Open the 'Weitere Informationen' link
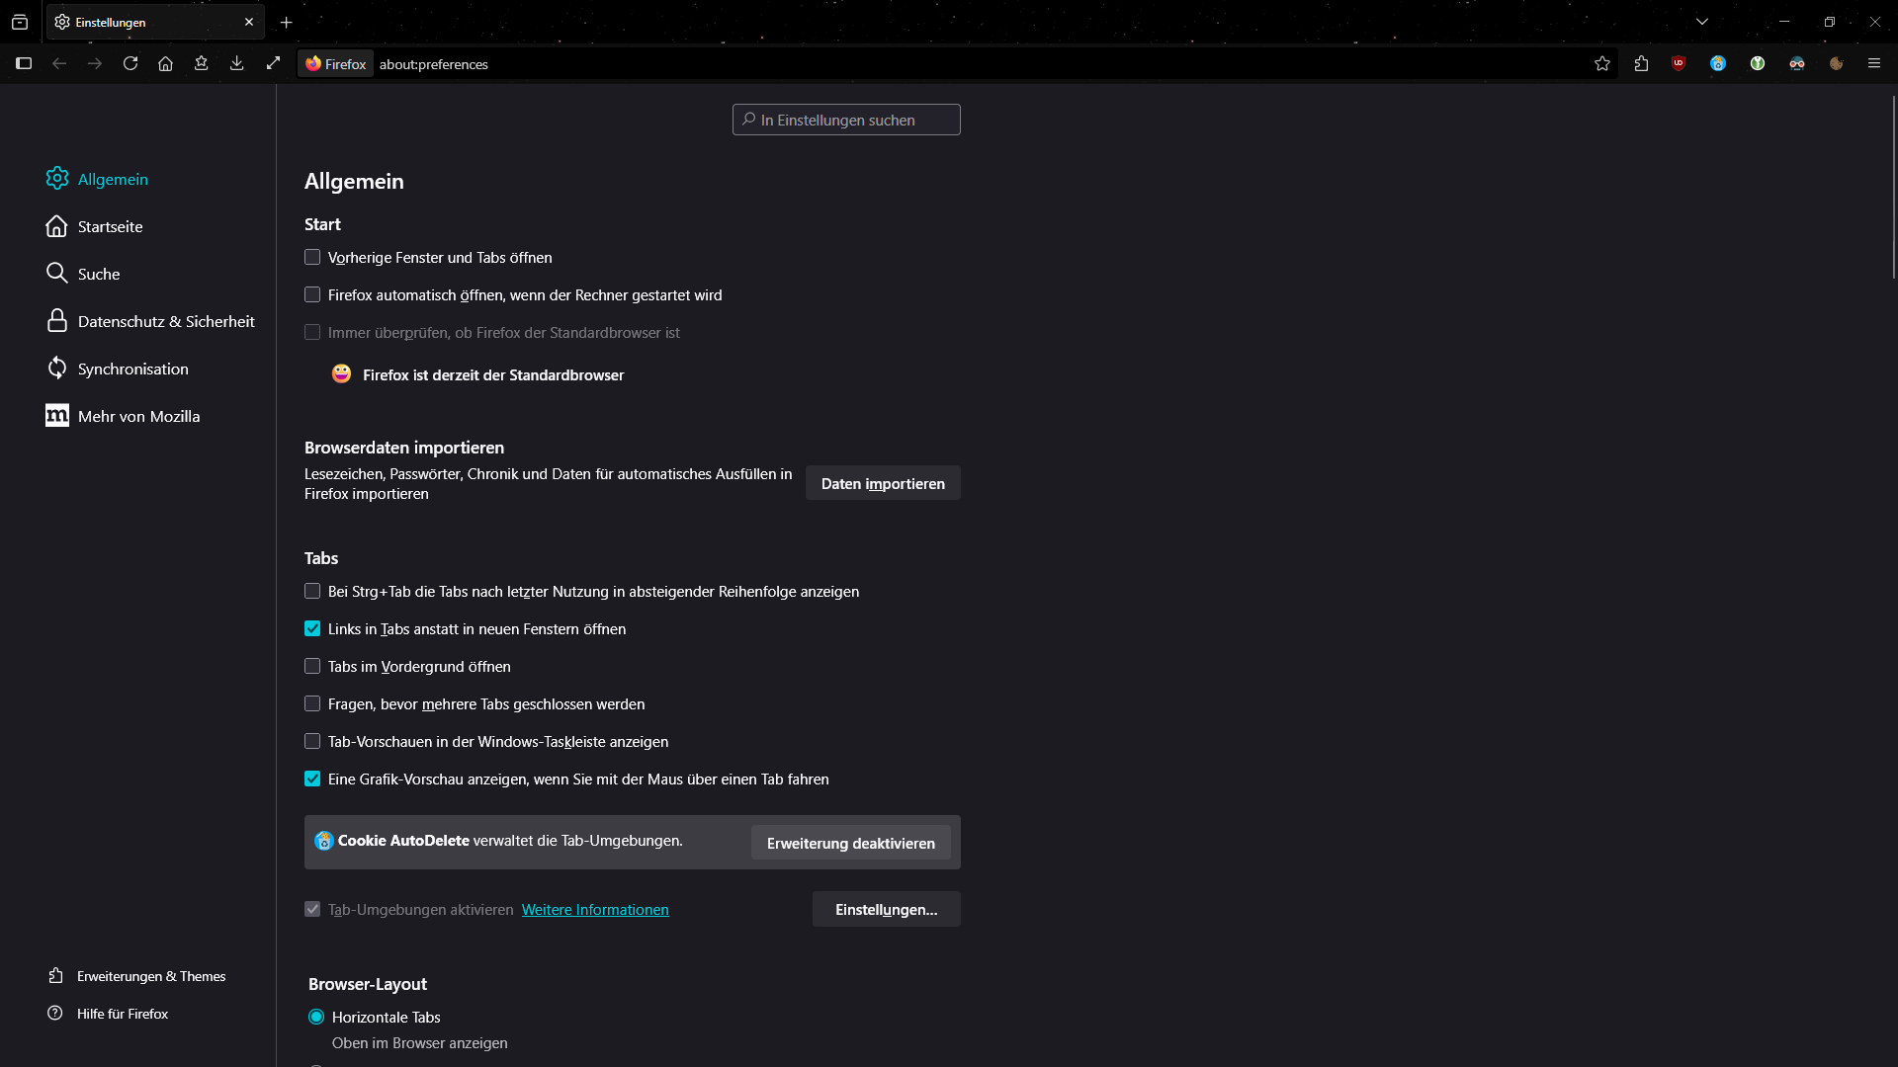This screenshot has height=1067, width=1898. click(x=595, y=909)
